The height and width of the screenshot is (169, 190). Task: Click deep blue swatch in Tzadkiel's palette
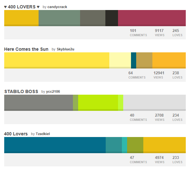(x=55, y=145)
